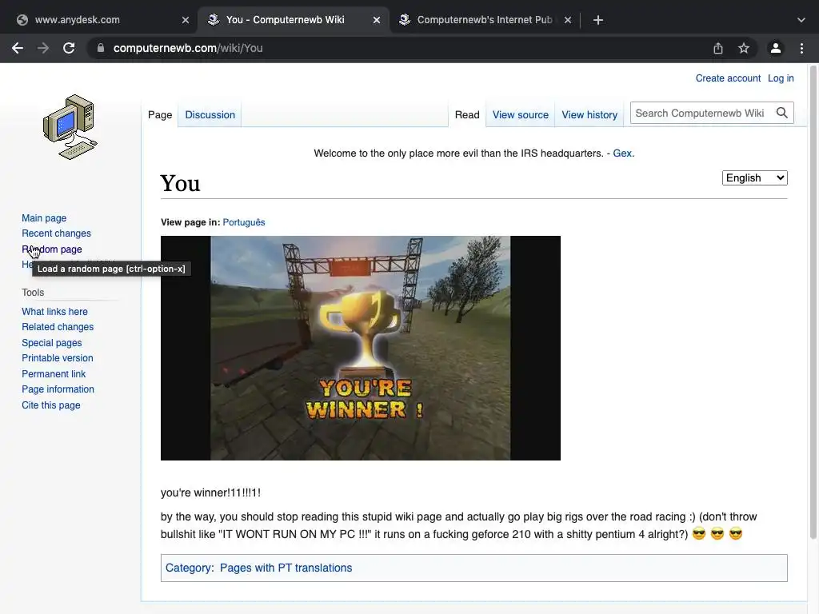Screen dimensions: 819x614
Task: Expand the tab search chevron
Action: click(801, 20)
